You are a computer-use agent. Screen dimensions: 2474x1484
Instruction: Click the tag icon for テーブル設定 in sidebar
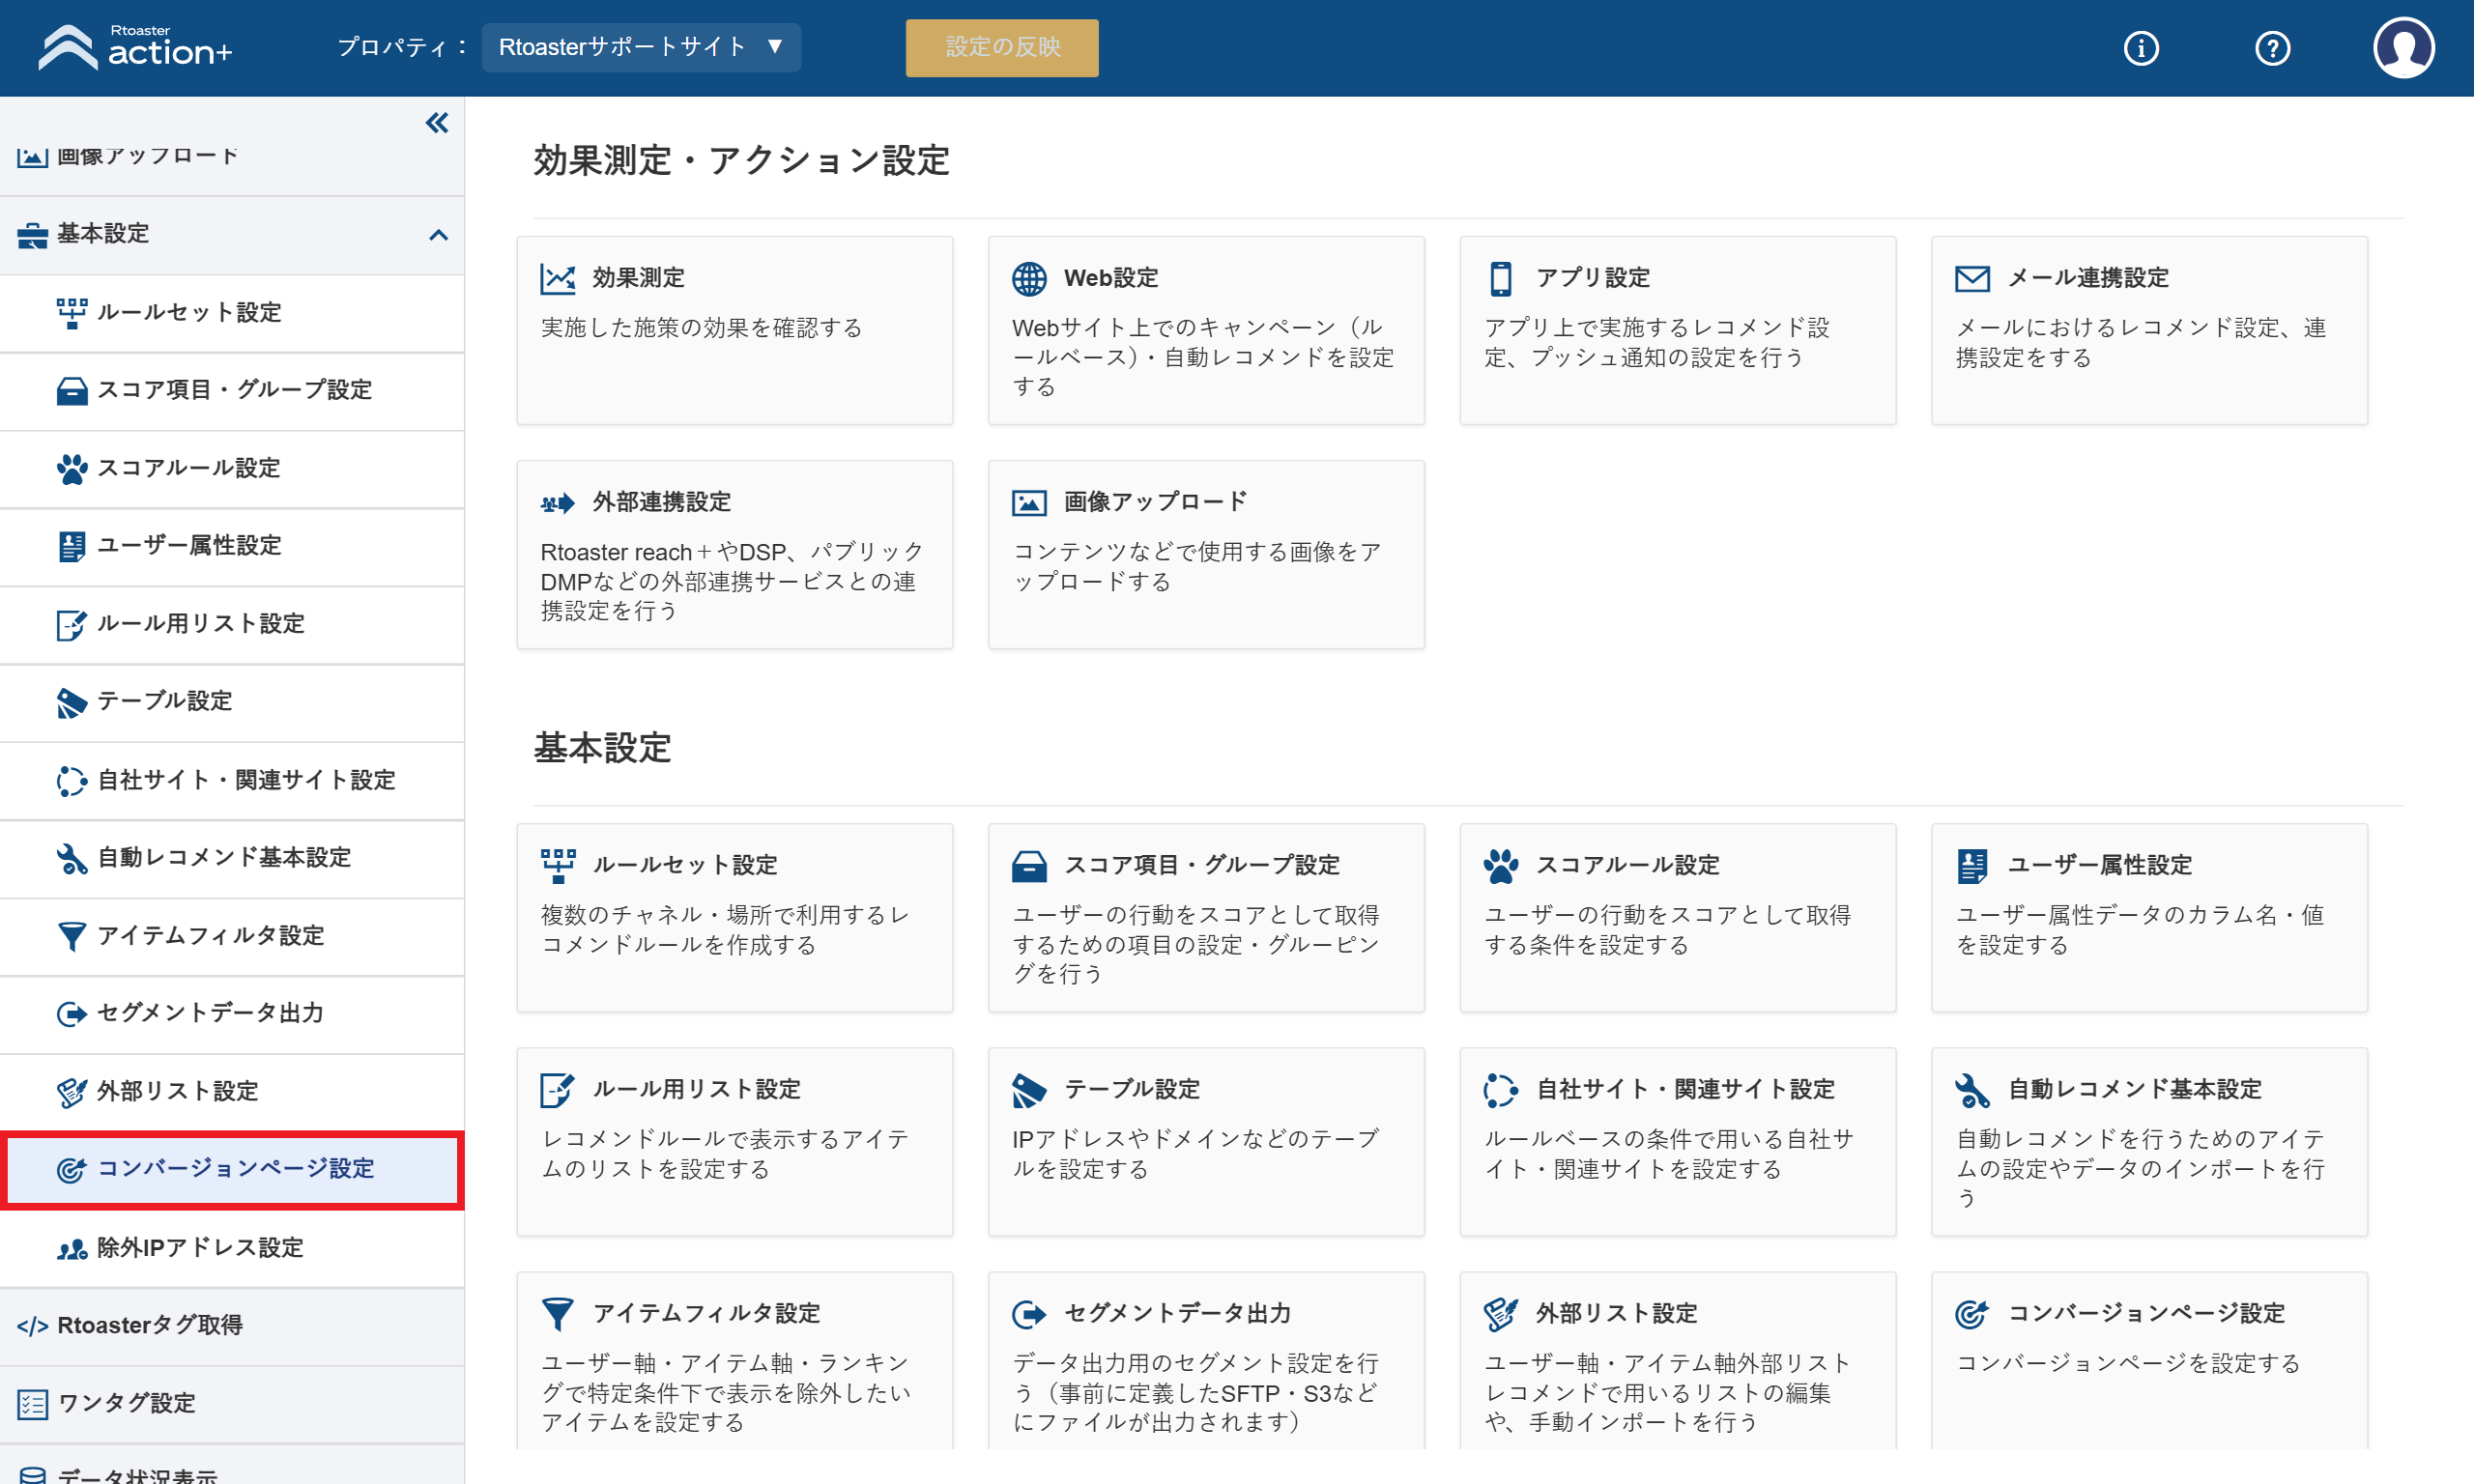[x=72, y=702]
